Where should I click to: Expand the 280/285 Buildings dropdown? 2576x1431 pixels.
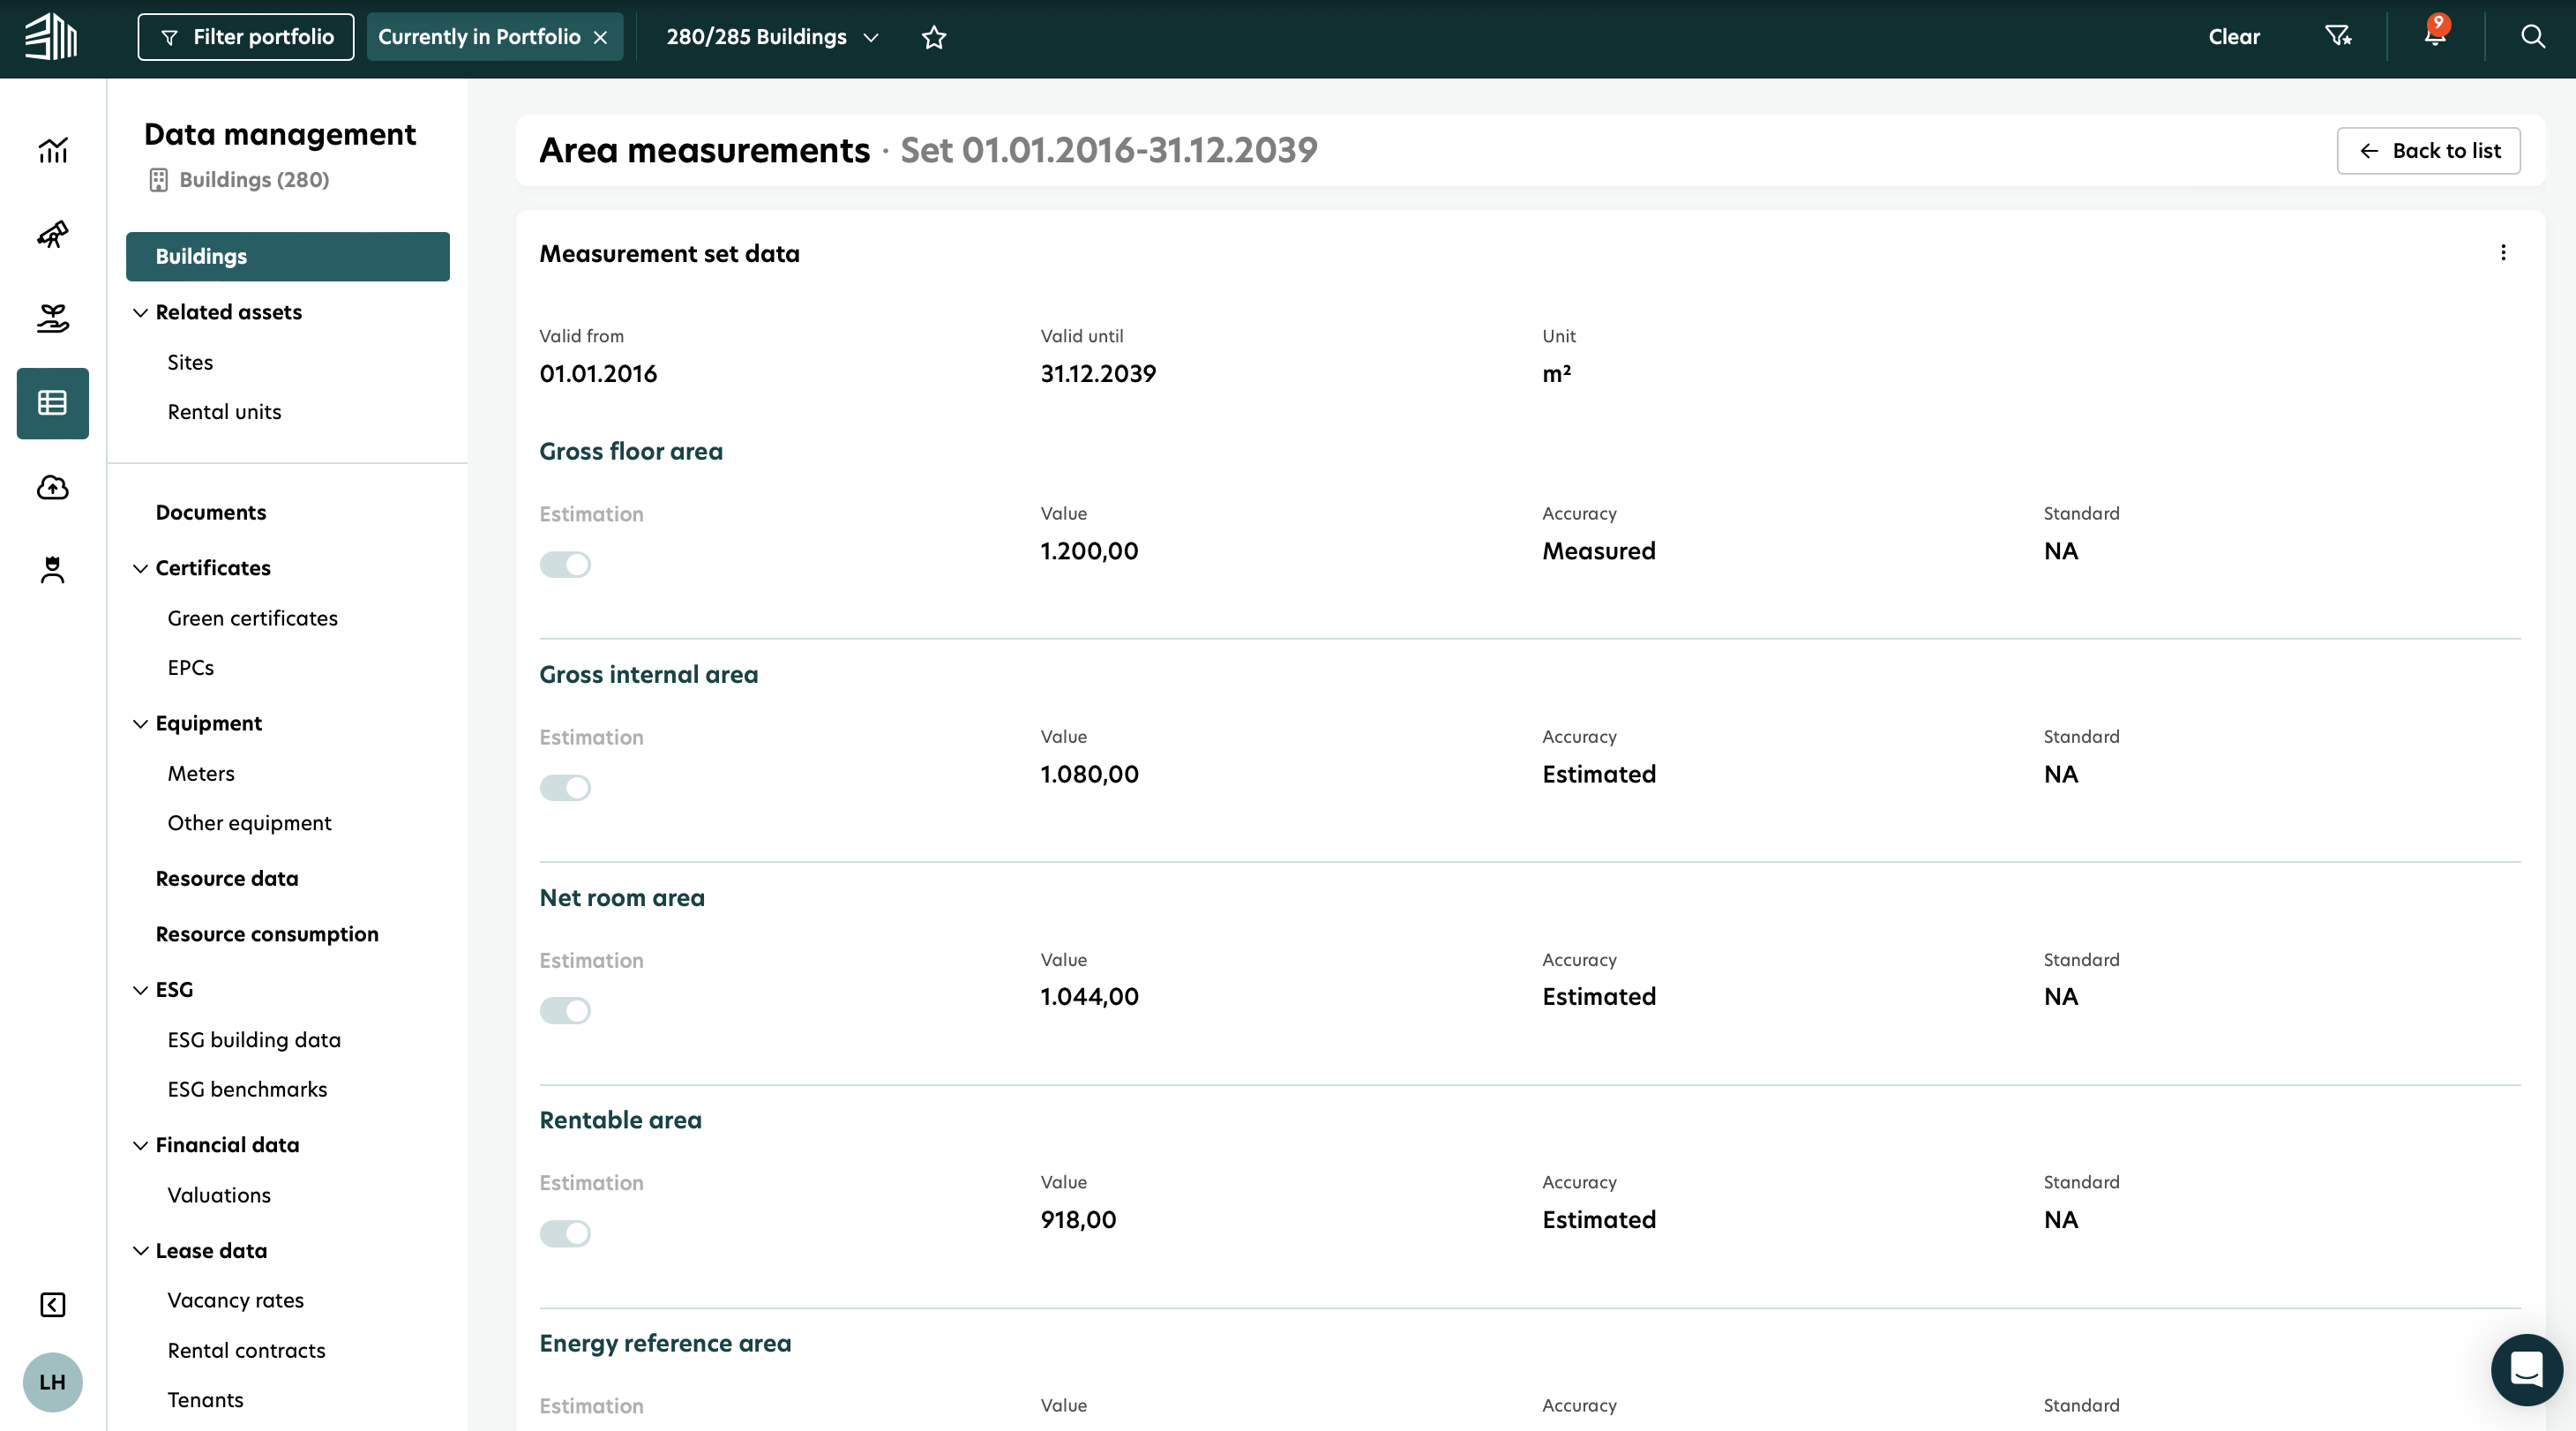tap(772, 37)
